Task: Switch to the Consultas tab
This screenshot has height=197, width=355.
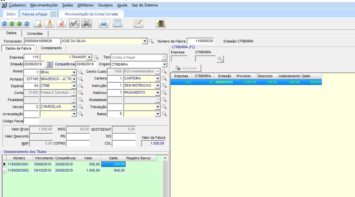Action: pyautogui.click(x=35, y=33)
